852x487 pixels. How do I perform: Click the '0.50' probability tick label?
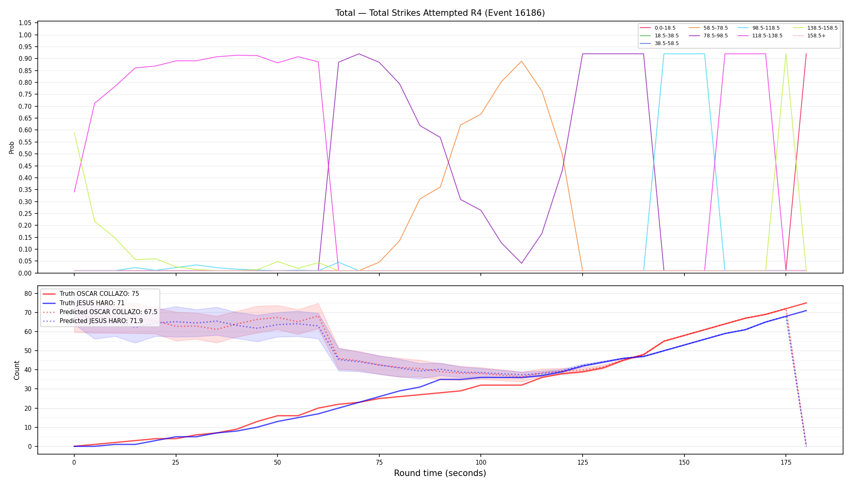(x=25, y=154)
